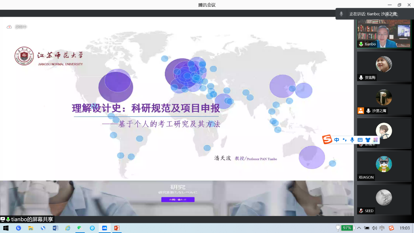This screenshot has width=414, height=233.
Task: Click the cloud recording status icon
Action: [9, 27]
